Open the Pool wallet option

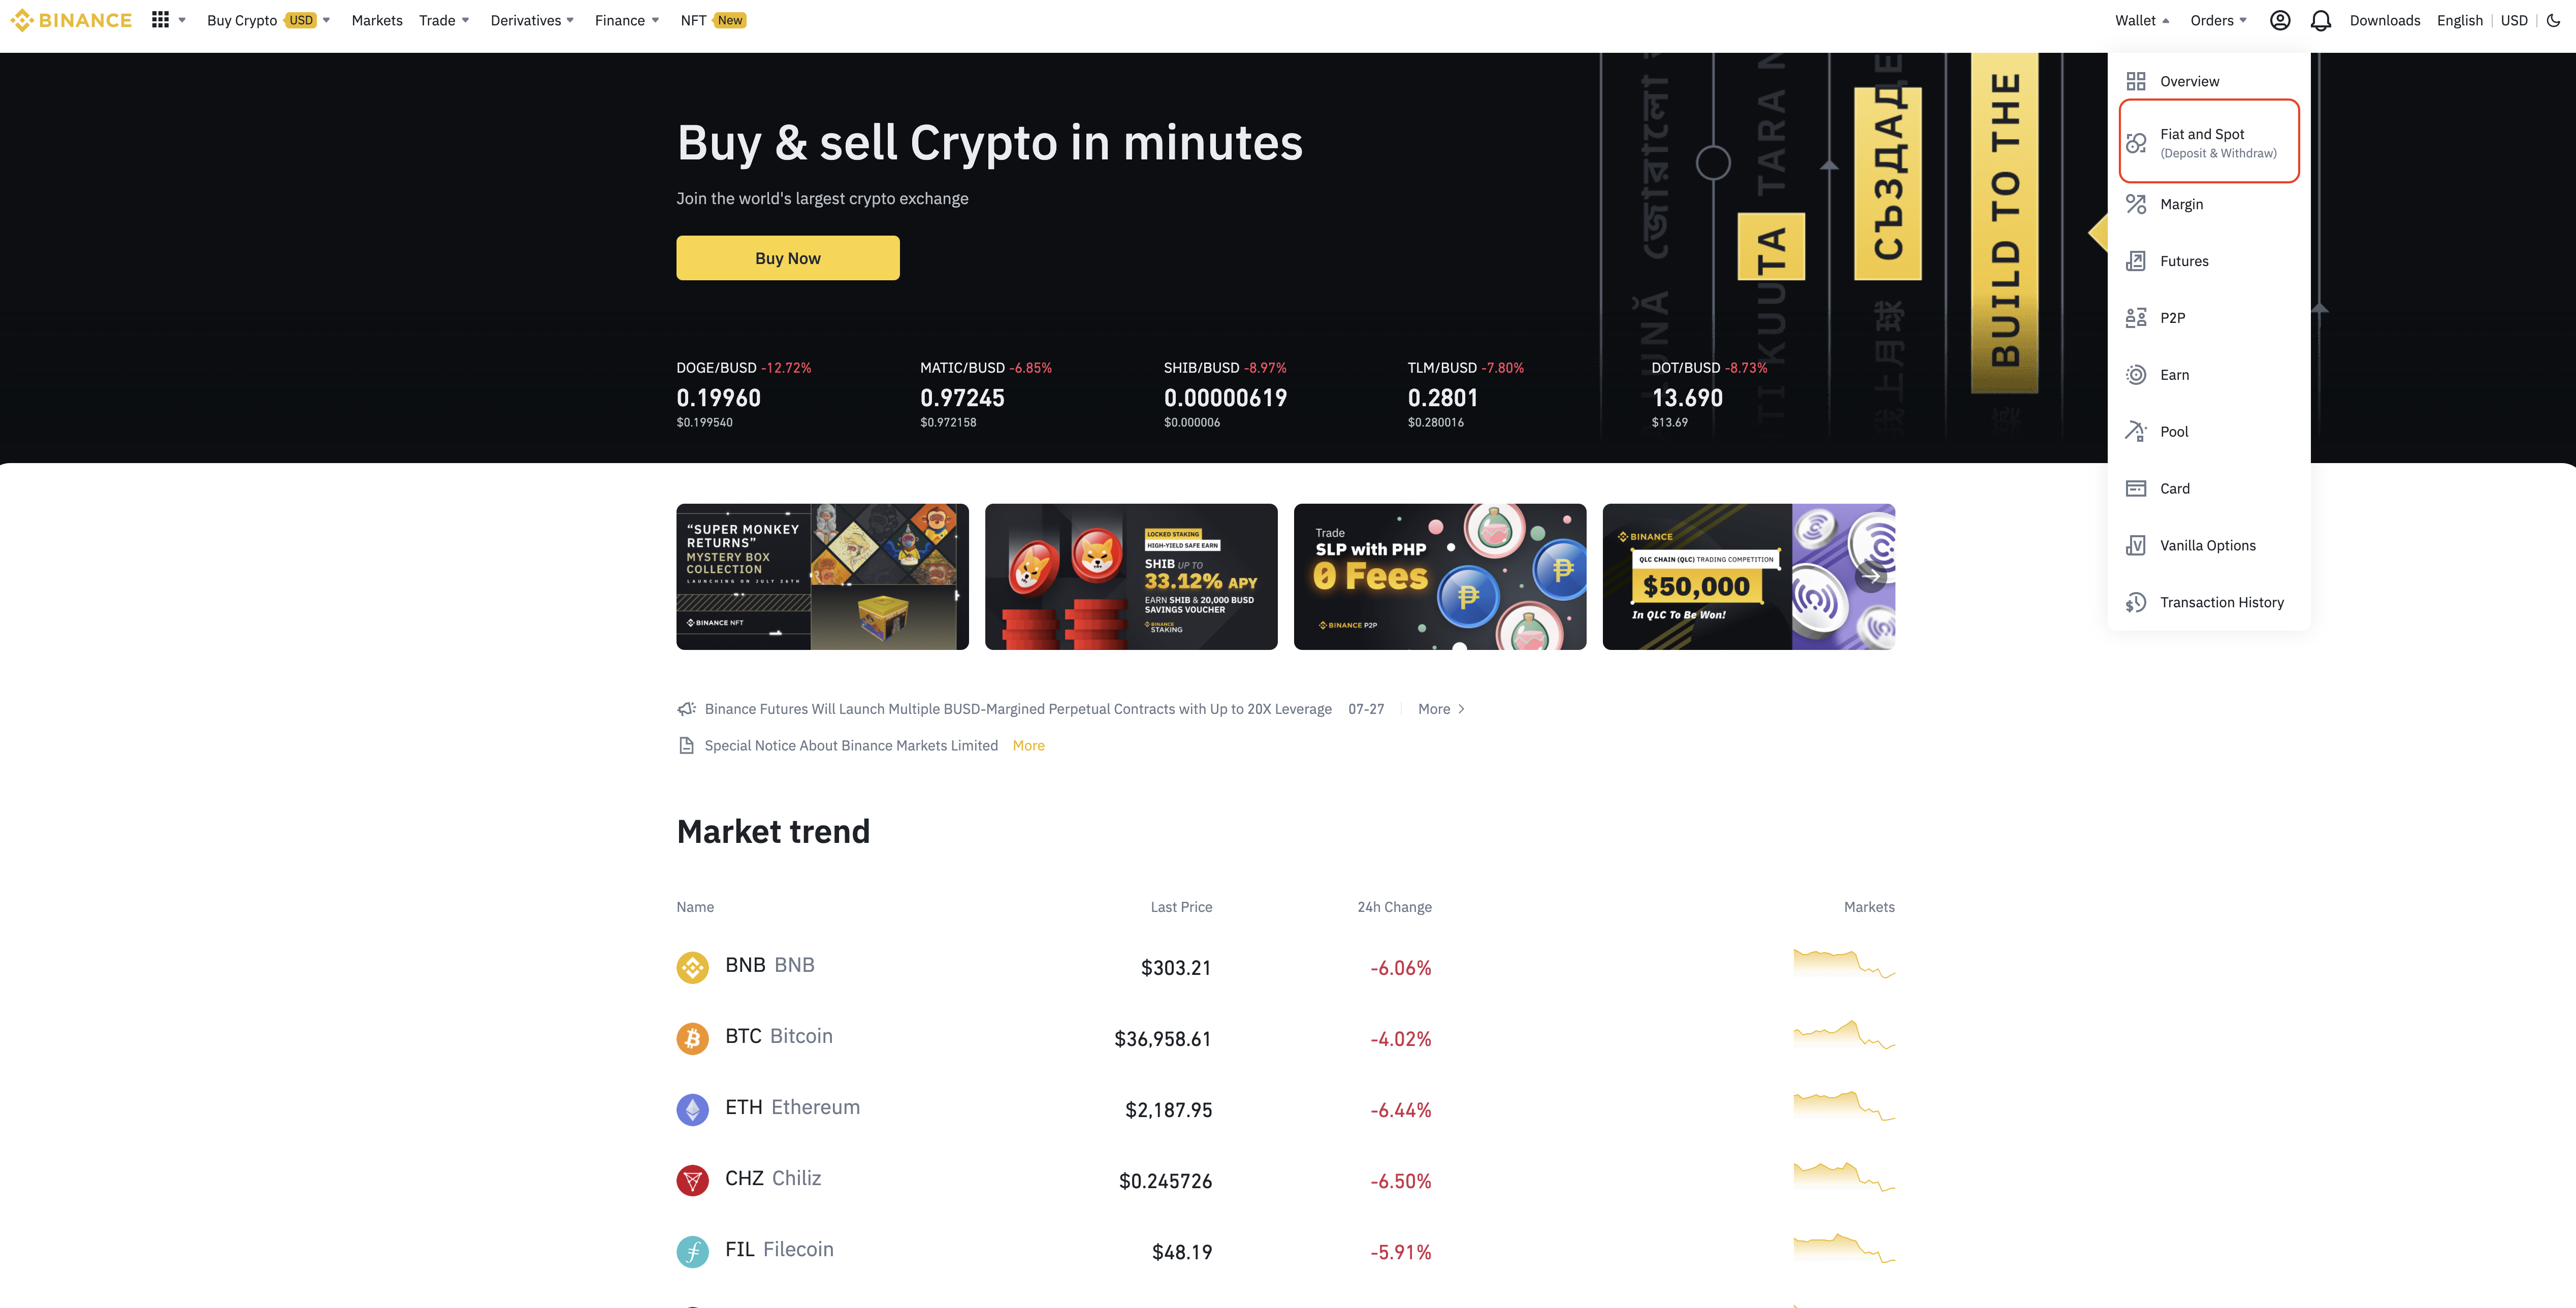[2174, 431]
